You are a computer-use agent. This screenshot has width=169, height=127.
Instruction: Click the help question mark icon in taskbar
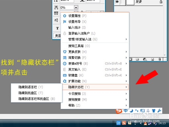130,123
